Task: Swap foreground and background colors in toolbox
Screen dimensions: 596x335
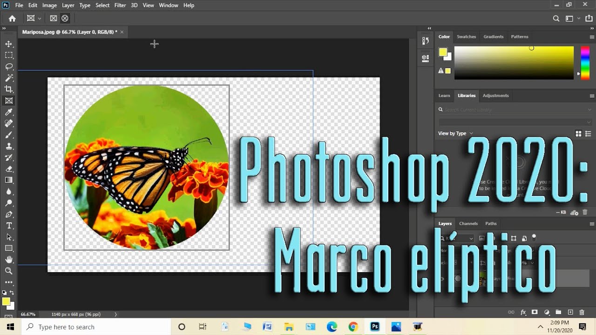Action: click(x=13, y=293)
